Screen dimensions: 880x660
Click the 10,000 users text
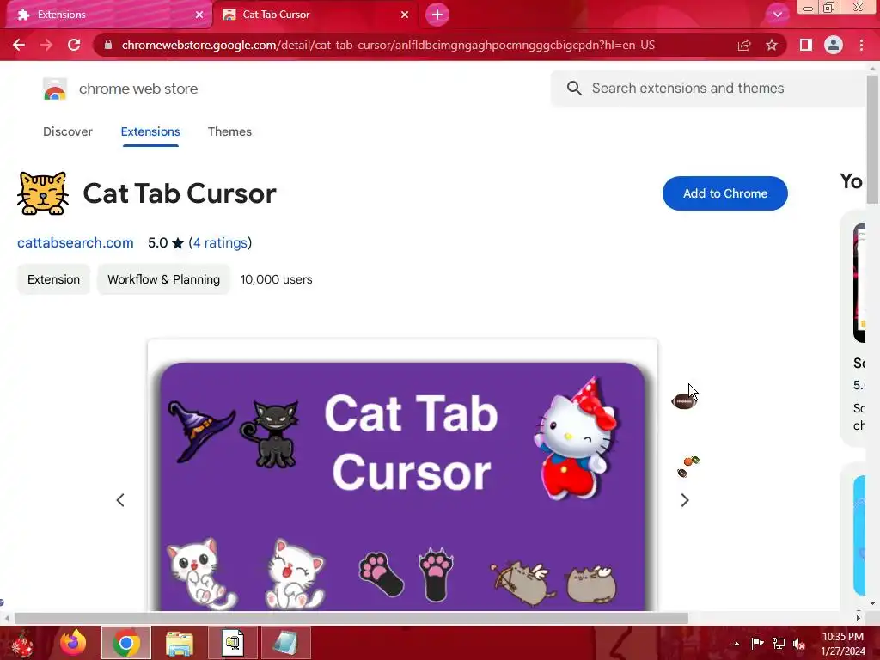pyautogui.click(x=276, y=279)
